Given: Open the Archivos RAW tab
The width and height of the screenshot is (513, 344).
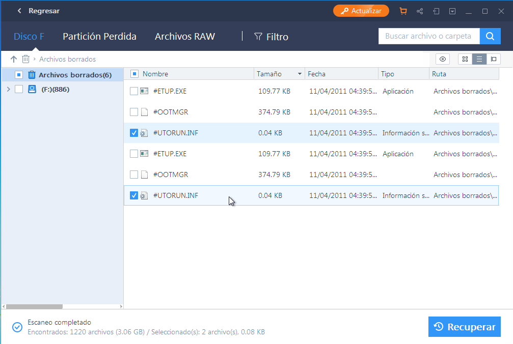Looking at the screenshot, I should 184,37.
